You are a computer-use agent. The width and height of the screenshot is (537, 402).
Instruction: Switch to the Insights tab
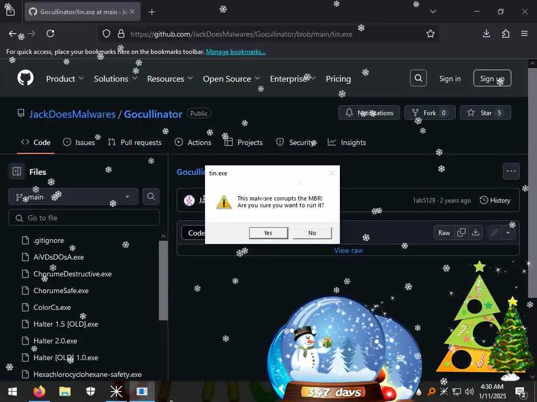(x=347, y=142)
